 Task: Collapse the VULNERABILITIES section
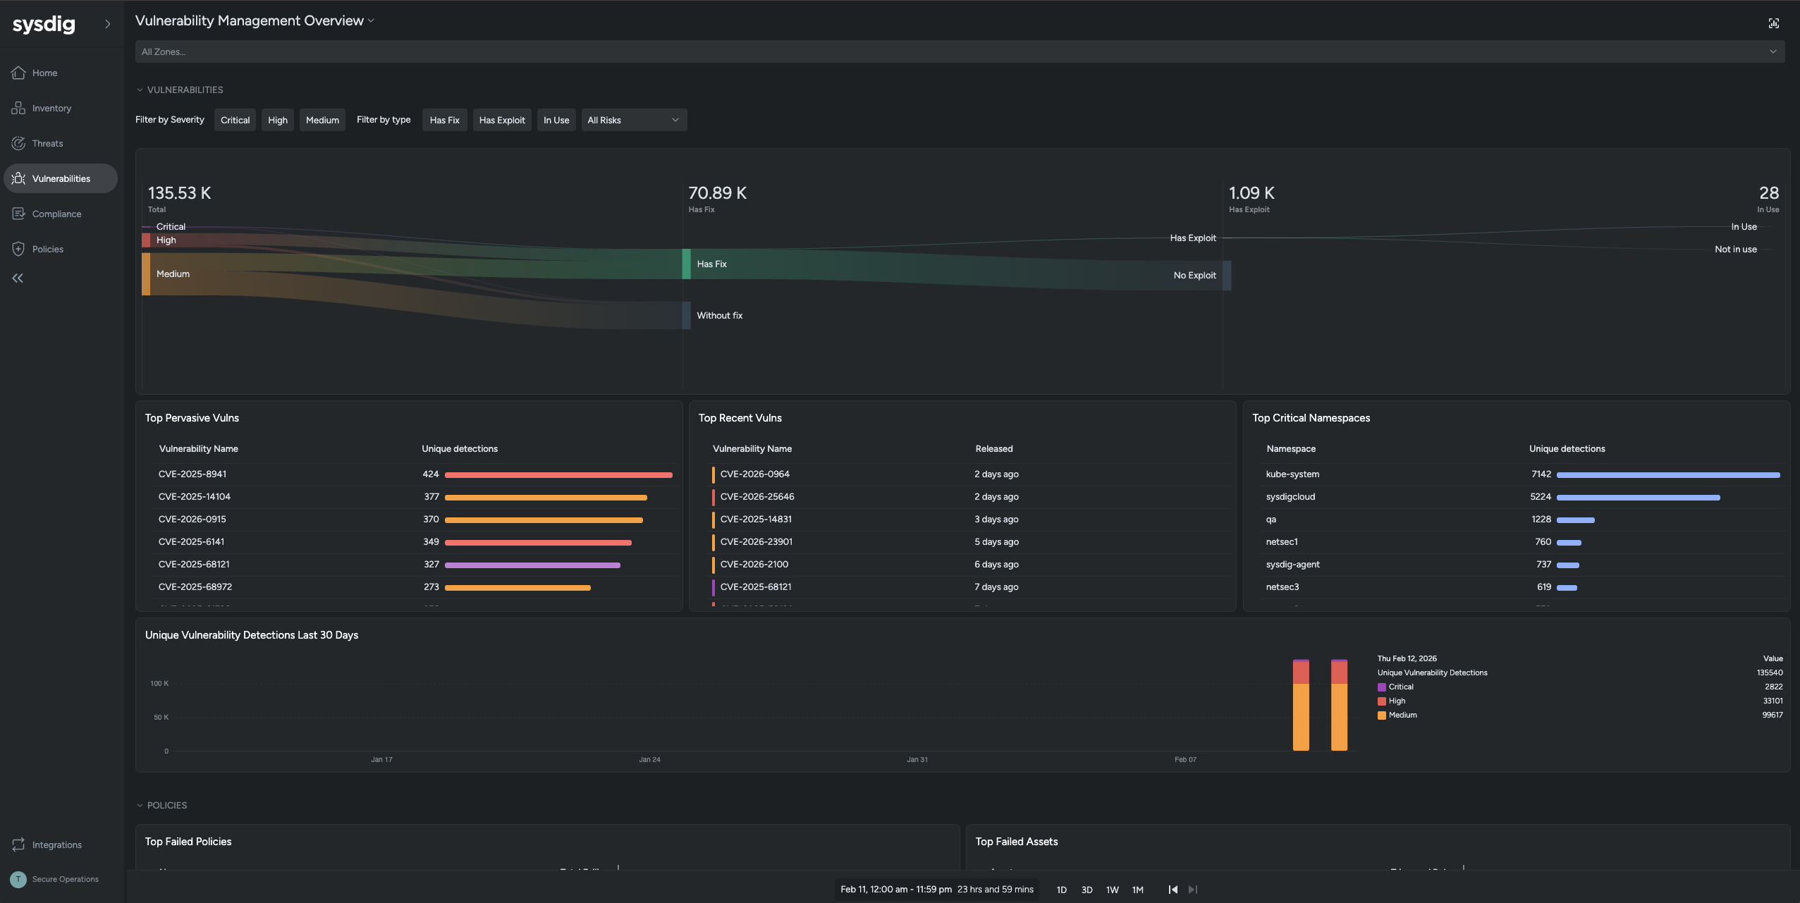point(140,90)
